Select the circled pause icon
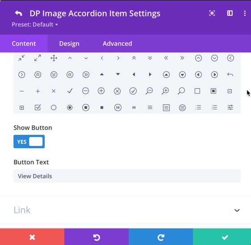The image size is (251, 245). [118, 107]
